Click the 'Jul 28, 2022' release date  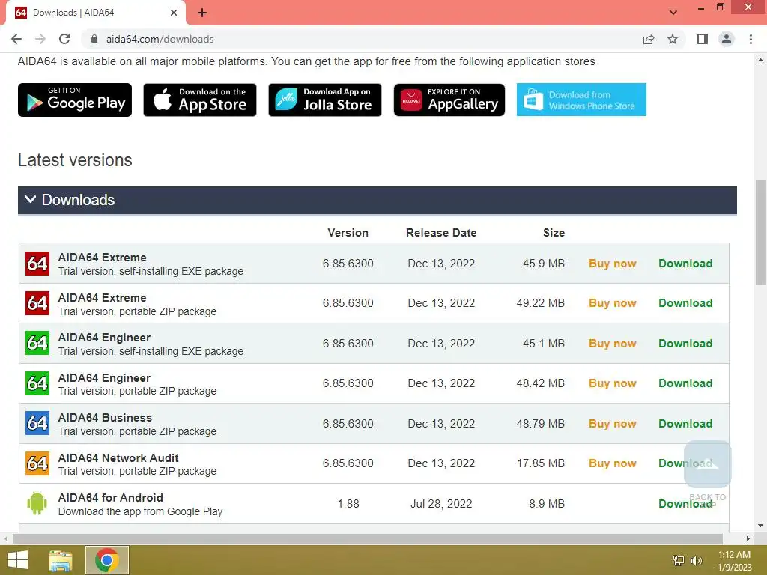[x=441, y=504]
